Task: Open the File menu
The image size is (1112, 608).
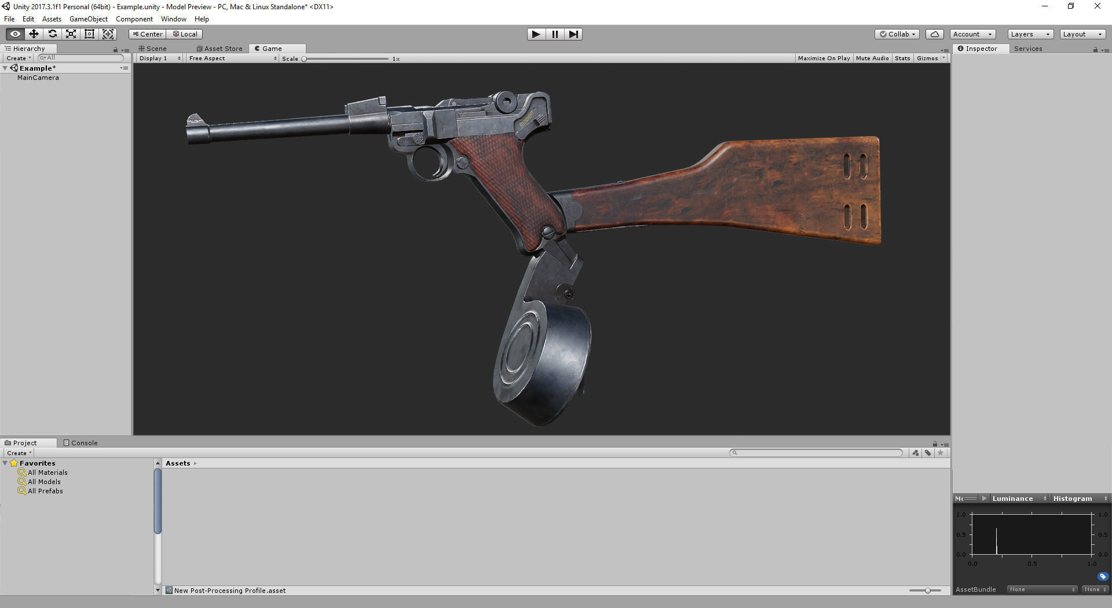Action: (x=9, y=19)
